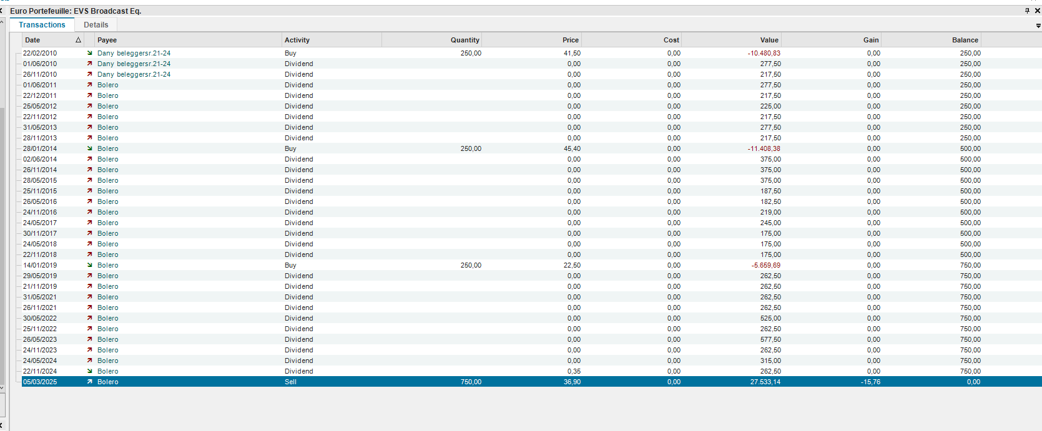This screenshot has width=1042, height=431.
Task: Select the price 0,35 on 22/11/2024
Action: pos(574,371)
